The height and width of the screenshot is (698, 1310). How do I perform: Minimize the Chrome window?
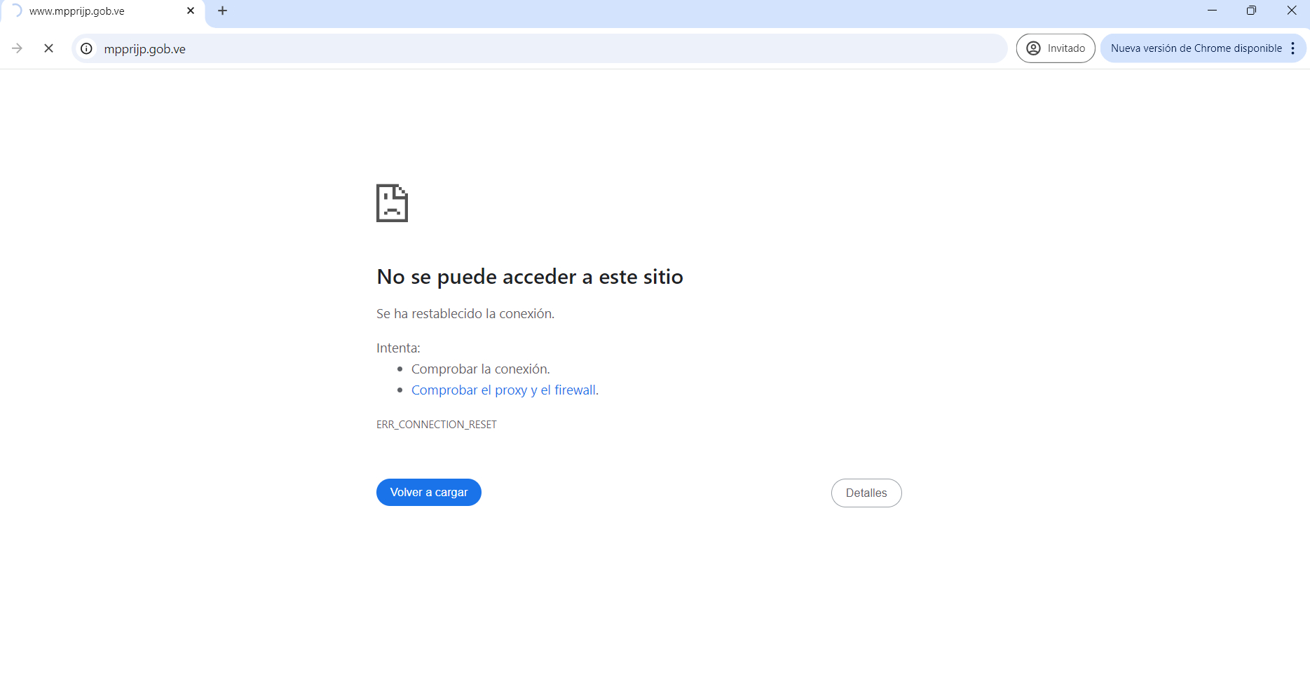tap(1213, 11)
